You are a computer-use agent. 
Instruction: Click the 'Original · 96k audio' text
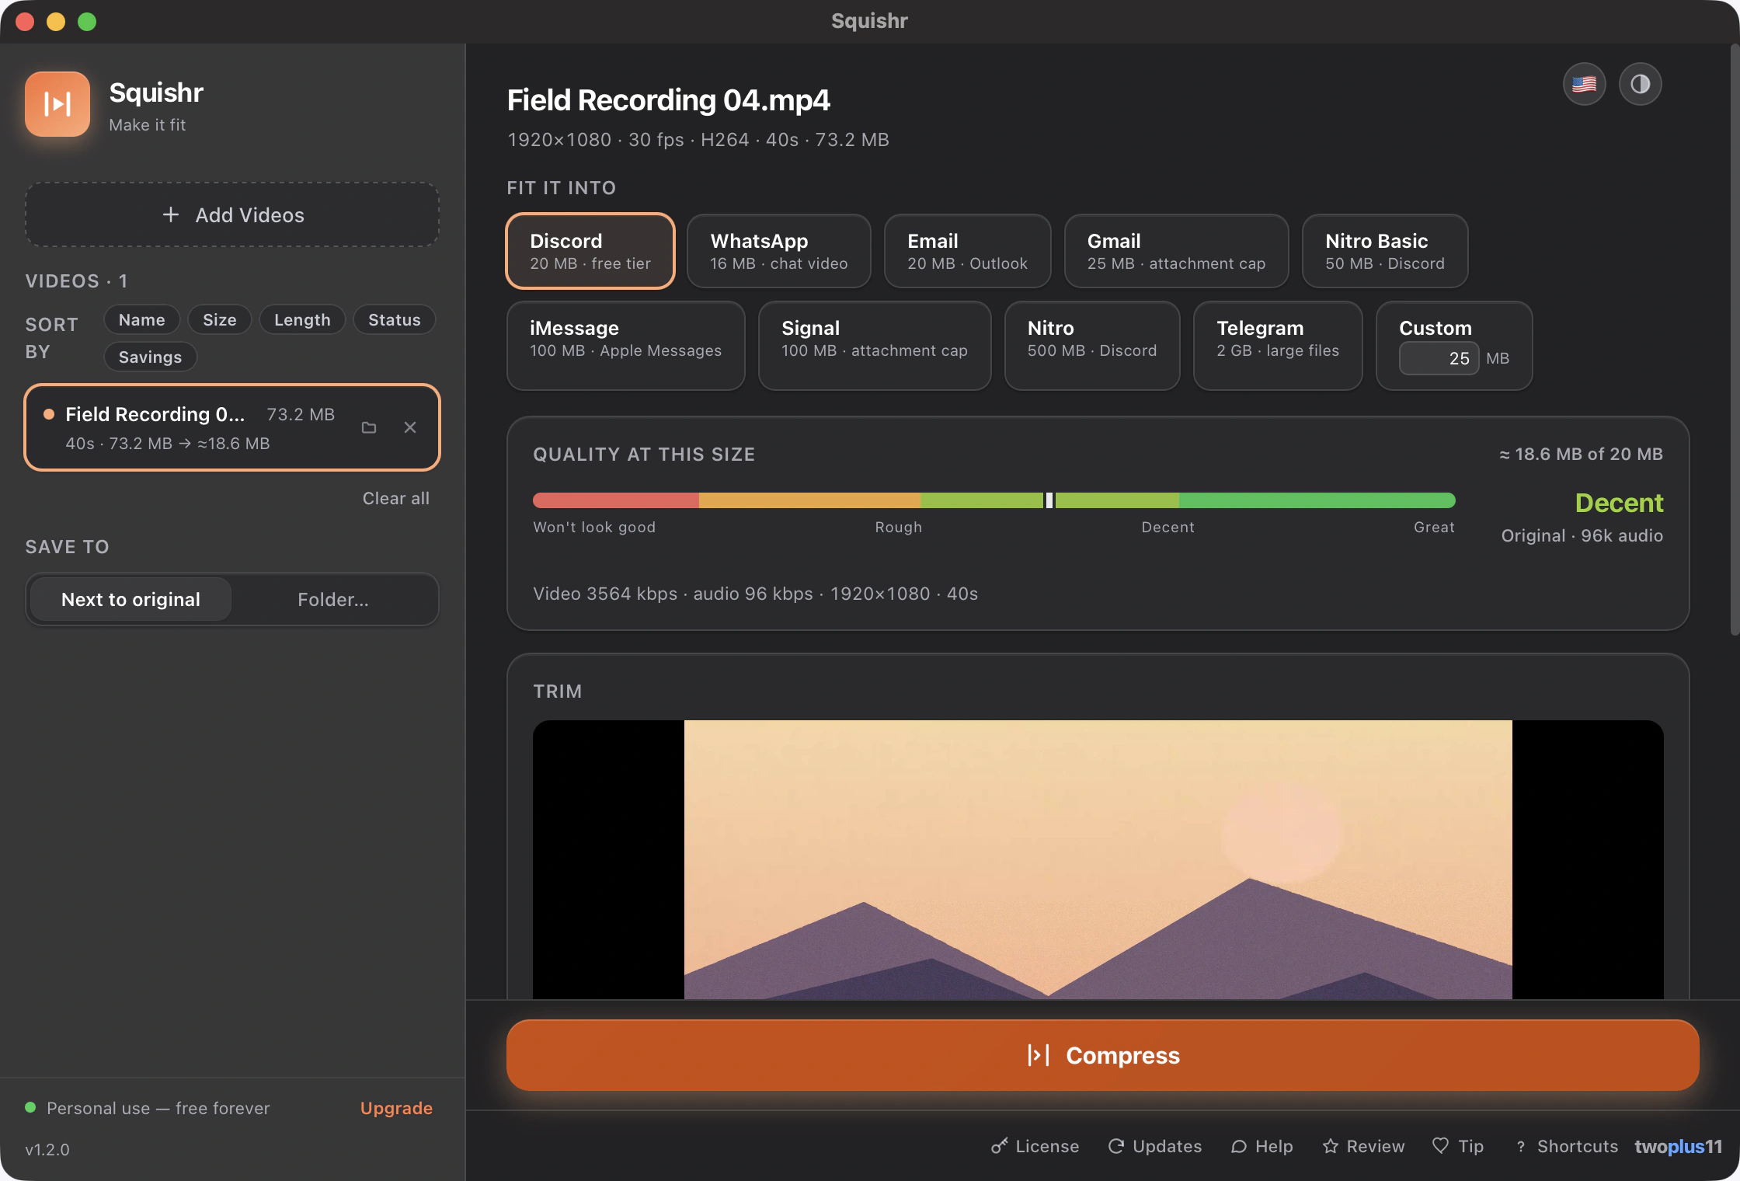tap(1582, 535)
